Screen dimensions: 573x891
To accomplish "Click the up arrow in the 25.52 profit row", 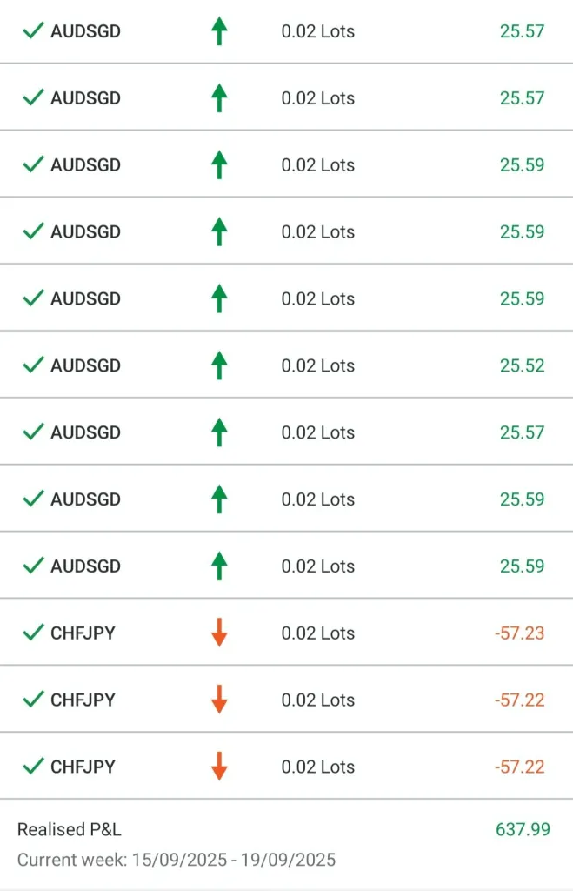I will (219, 366).
